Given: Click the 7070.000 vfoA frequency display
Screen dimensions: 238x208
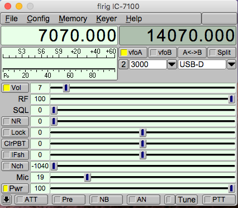Looking at the screenshot, I should [x=59, y=35].
